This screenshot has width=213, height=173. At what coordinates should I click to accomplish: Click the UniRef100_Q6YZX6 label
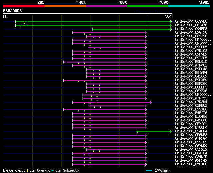[x=191, y=91]
